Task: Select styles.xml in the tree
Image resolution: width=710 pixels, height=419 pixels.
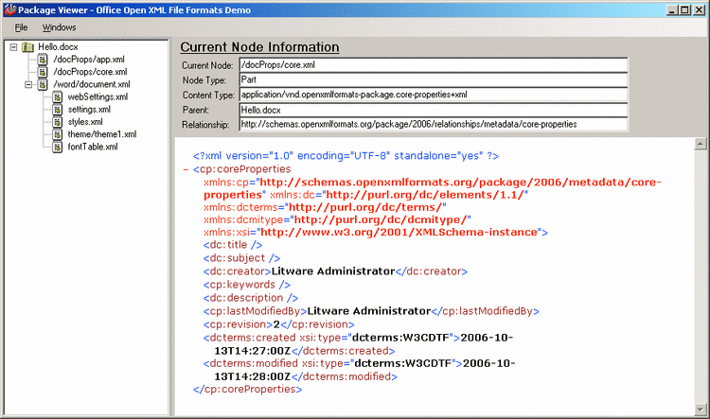Action: pos(85,122)
